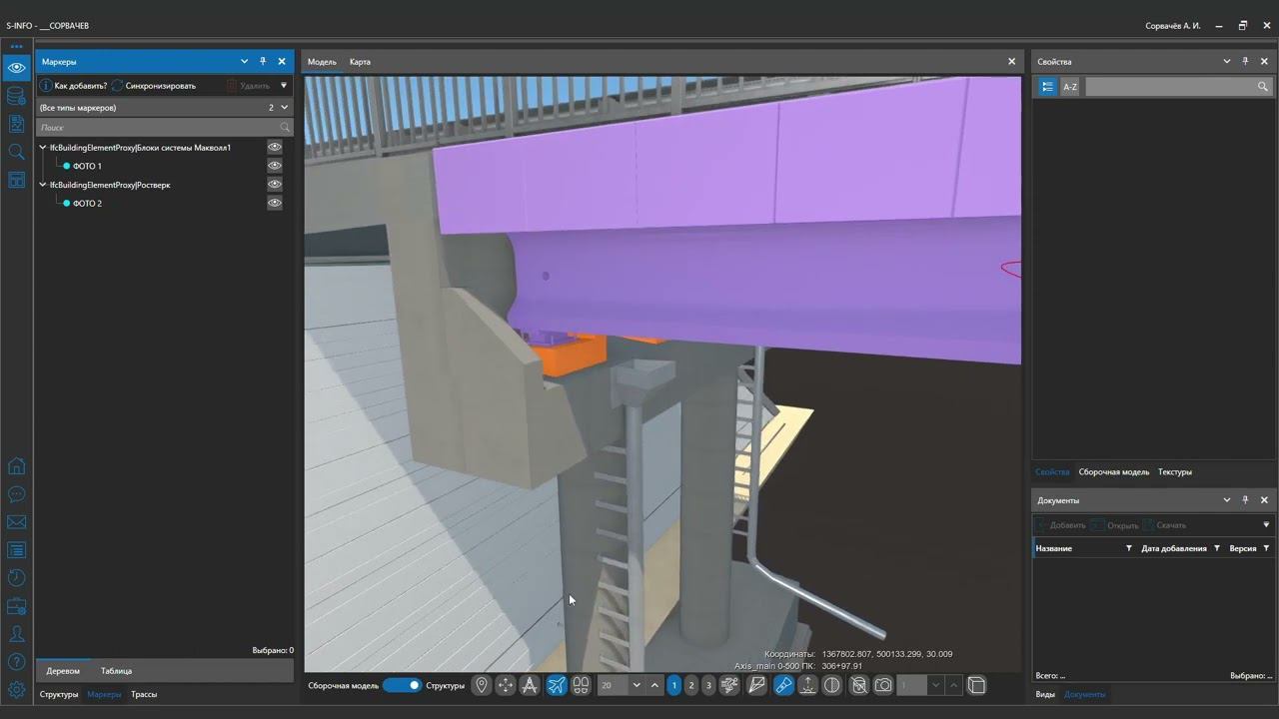This screenshot has height=719, width=1279.
Task: Click the search magnifier in Properties panel
Action: (x=1263, y=87)
